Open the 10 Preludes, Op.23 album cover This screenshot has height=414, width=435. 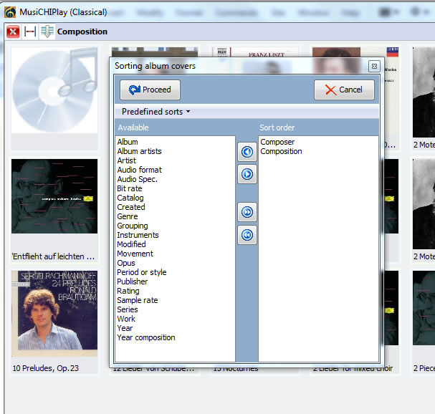point(54,314)
